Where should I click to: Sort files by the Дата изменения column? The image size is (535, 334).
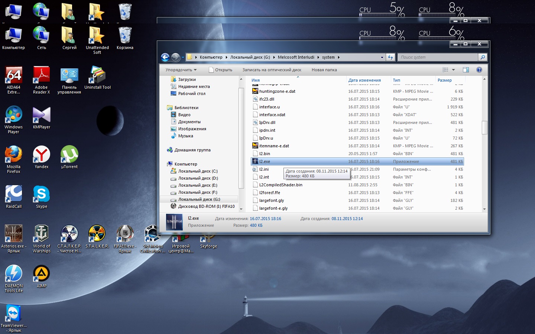tap(364, 80)
